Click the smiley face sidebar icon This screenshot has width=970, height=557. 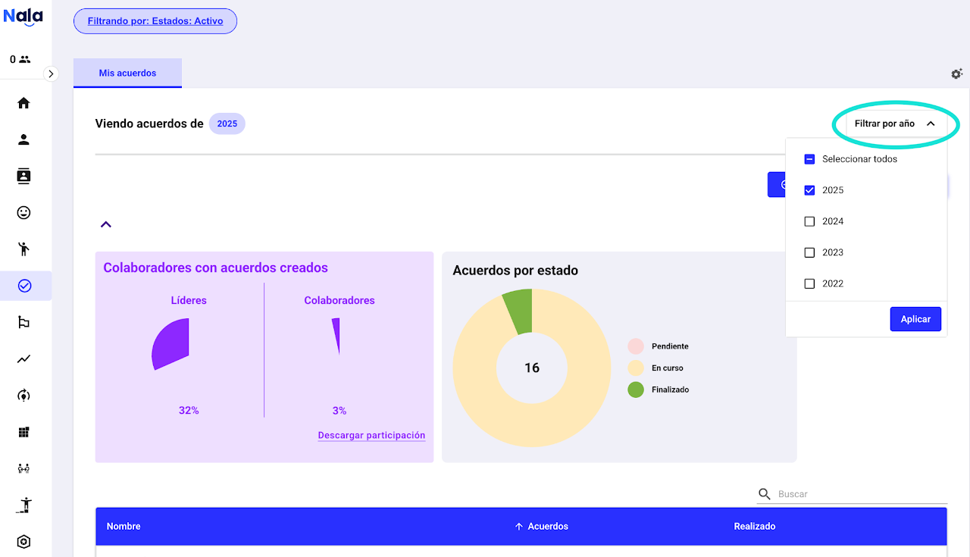23,213
